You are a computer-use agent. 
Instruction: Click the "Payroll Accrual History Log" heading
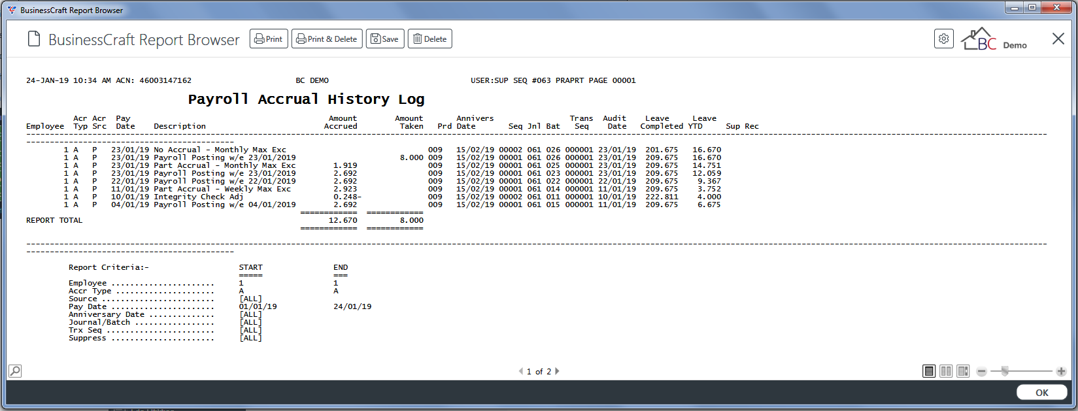[x=306, y=99]
